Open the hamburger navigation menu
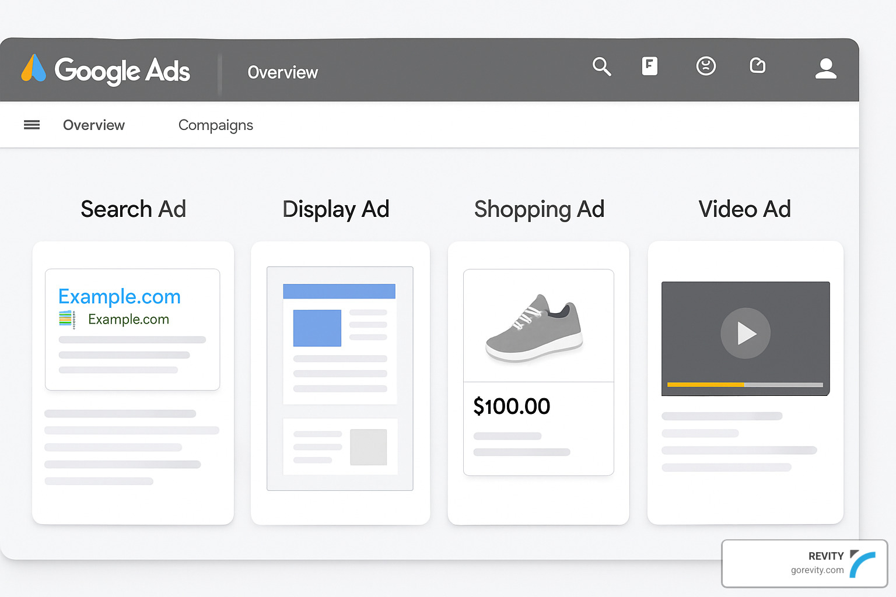Screen dimensions: 896x597 [32, 125]
